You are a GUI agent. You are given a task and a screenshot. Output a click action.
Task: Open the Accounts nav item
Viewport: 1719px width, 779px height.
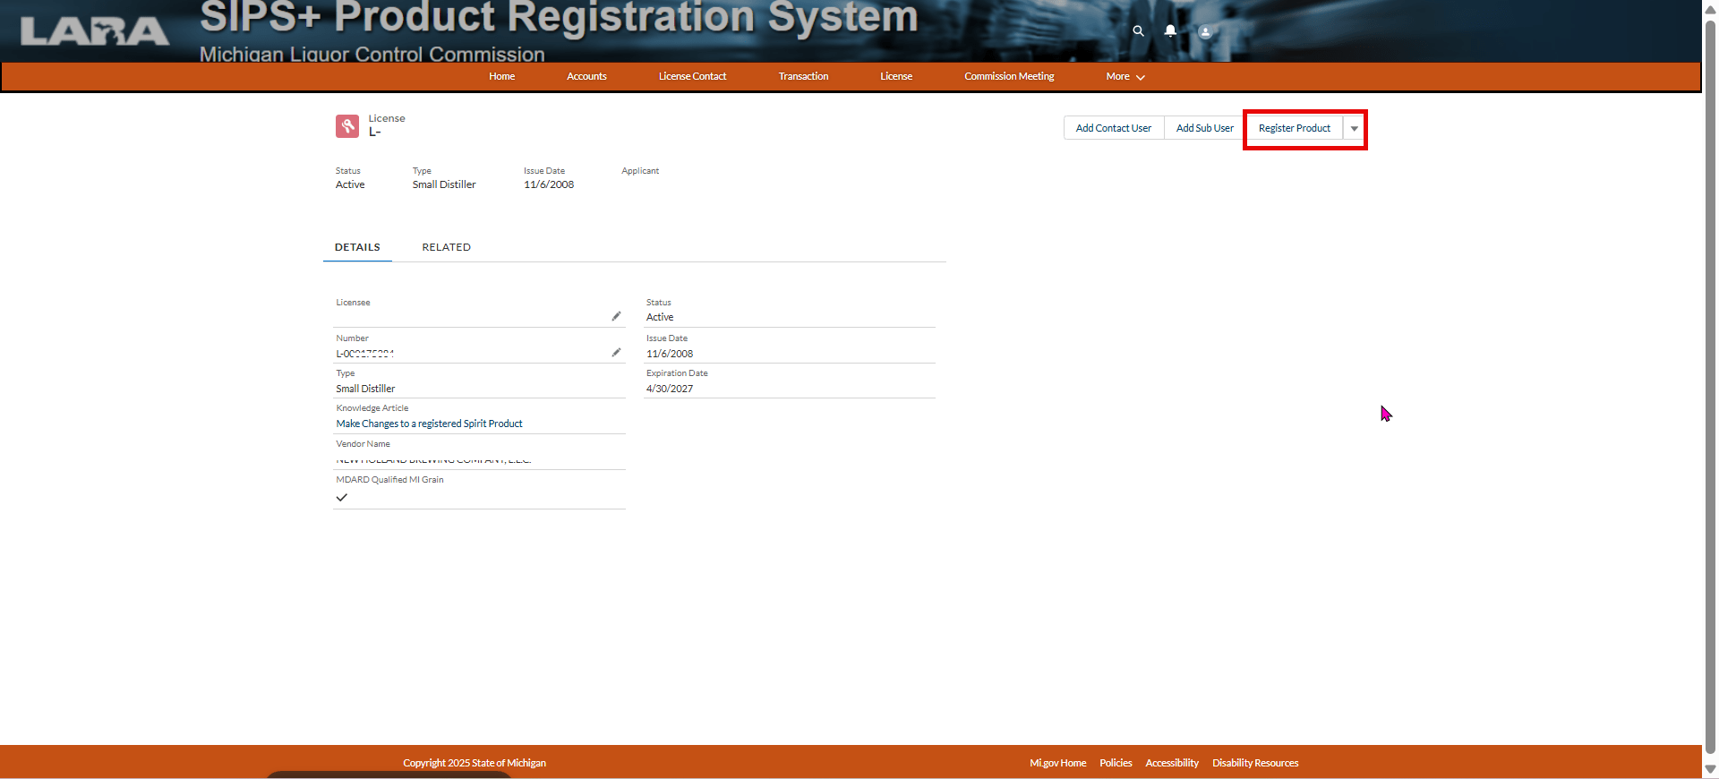coord(586,77)
